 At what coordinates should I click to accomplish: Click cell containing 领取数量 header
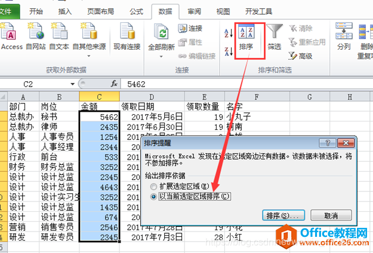(205, 106)
